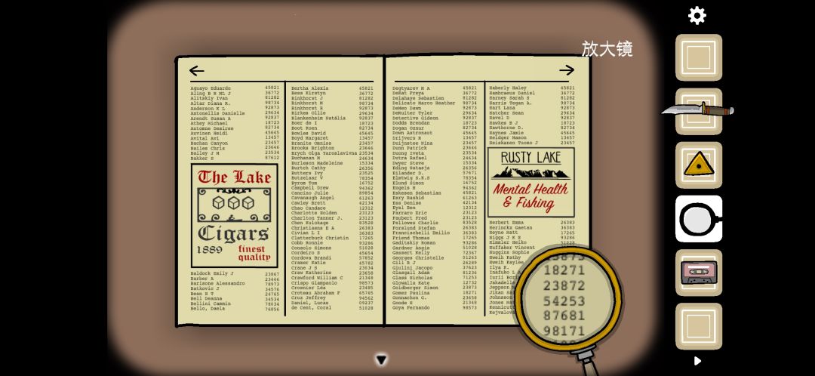
Task: Show next inventory page arrow
Action: coord(697,361)
